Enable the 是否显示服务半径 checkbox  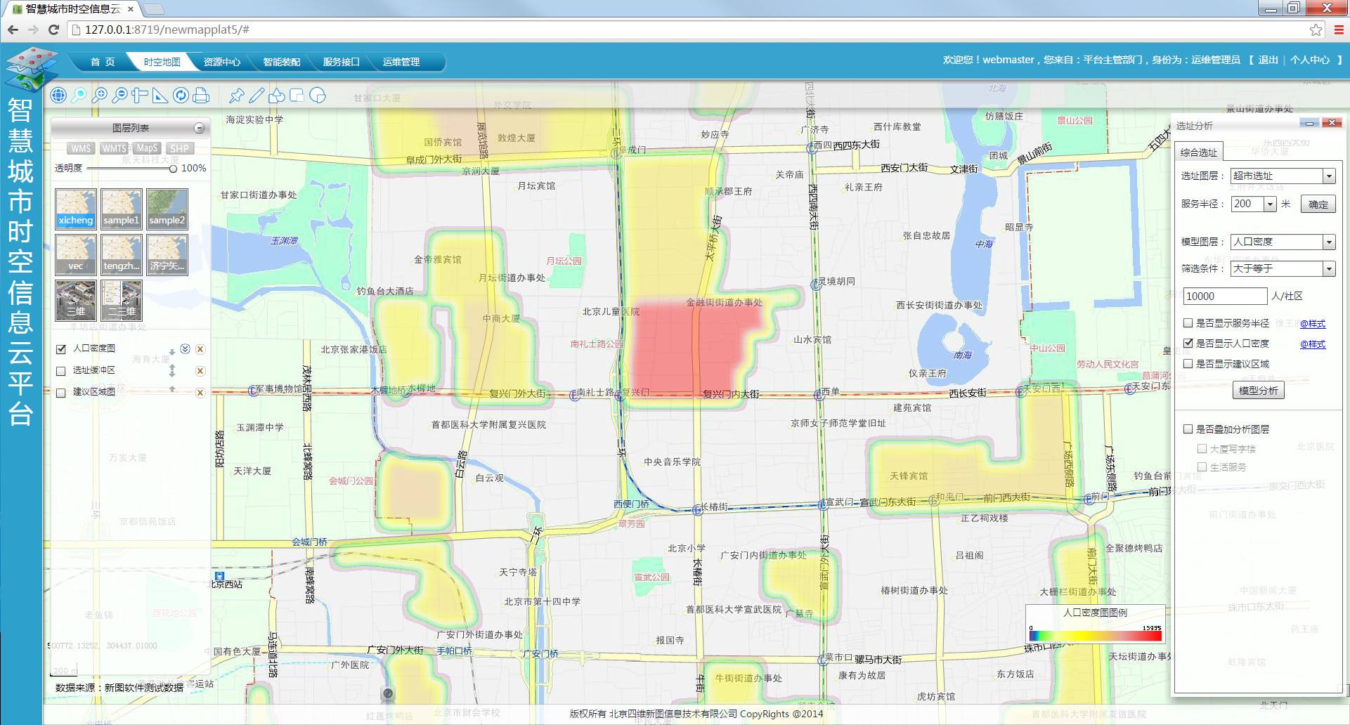click(1188, 323)
